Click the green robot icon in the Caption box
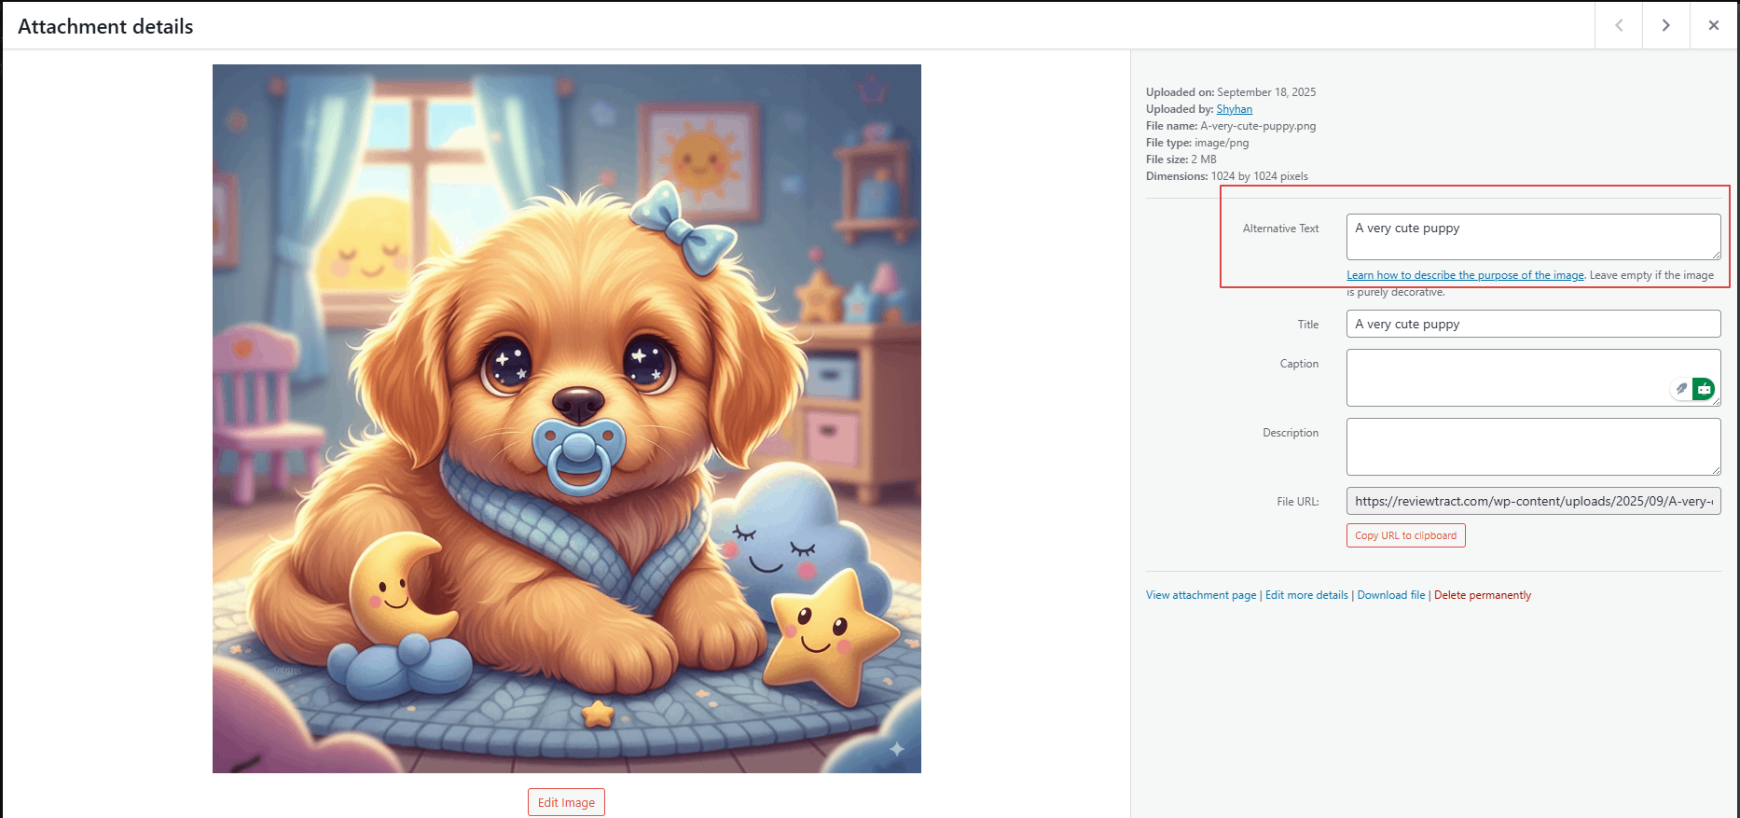This screenshot has width=1740, height=818. 1705,389
